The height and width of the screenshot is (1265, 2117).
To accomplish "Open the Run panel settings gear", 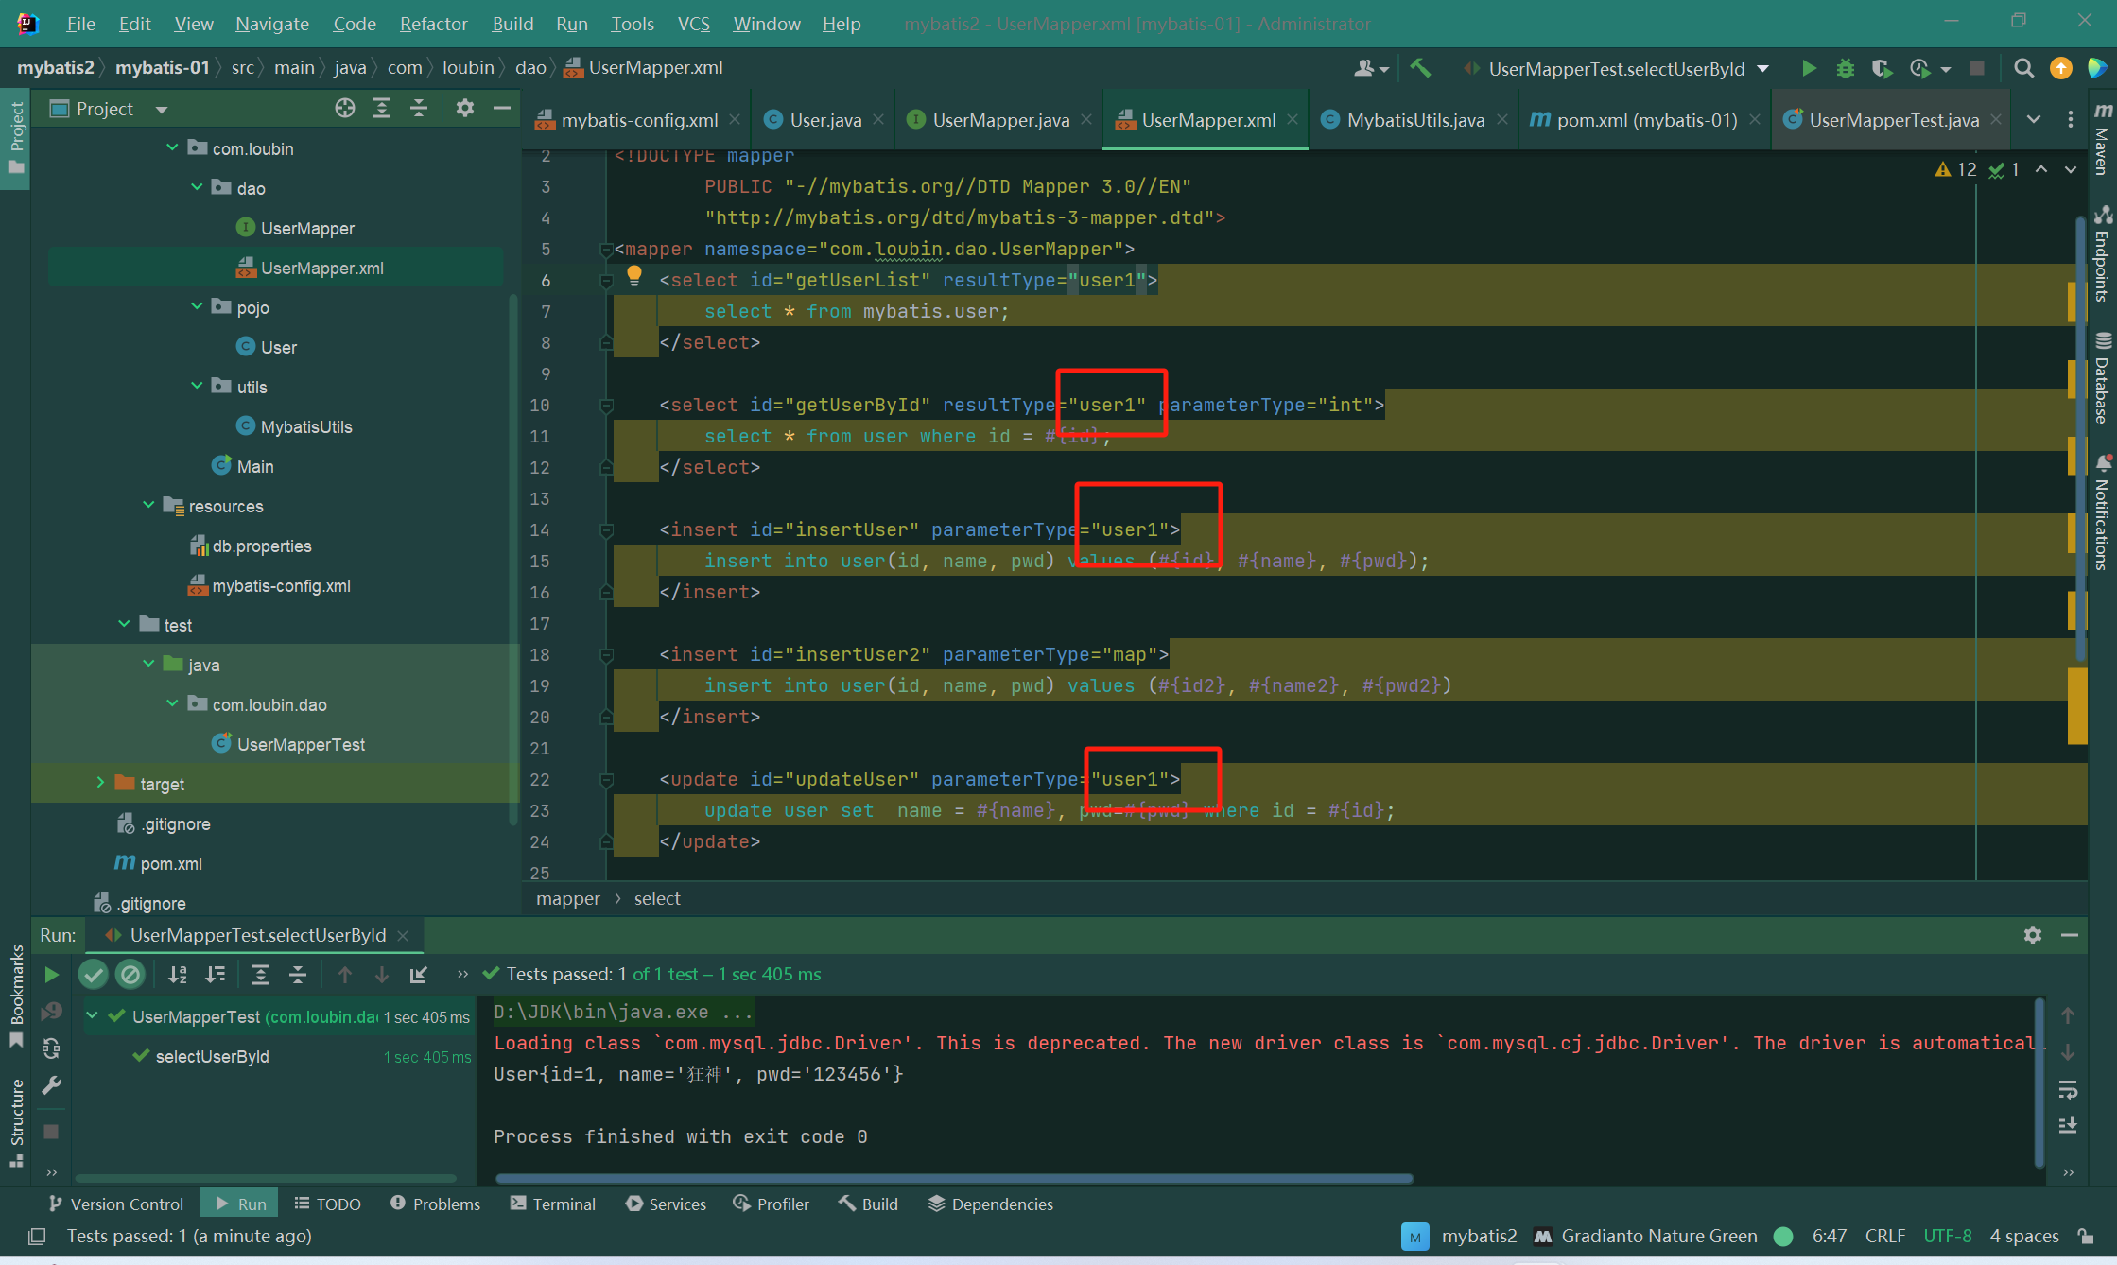I will point(2033,935).
